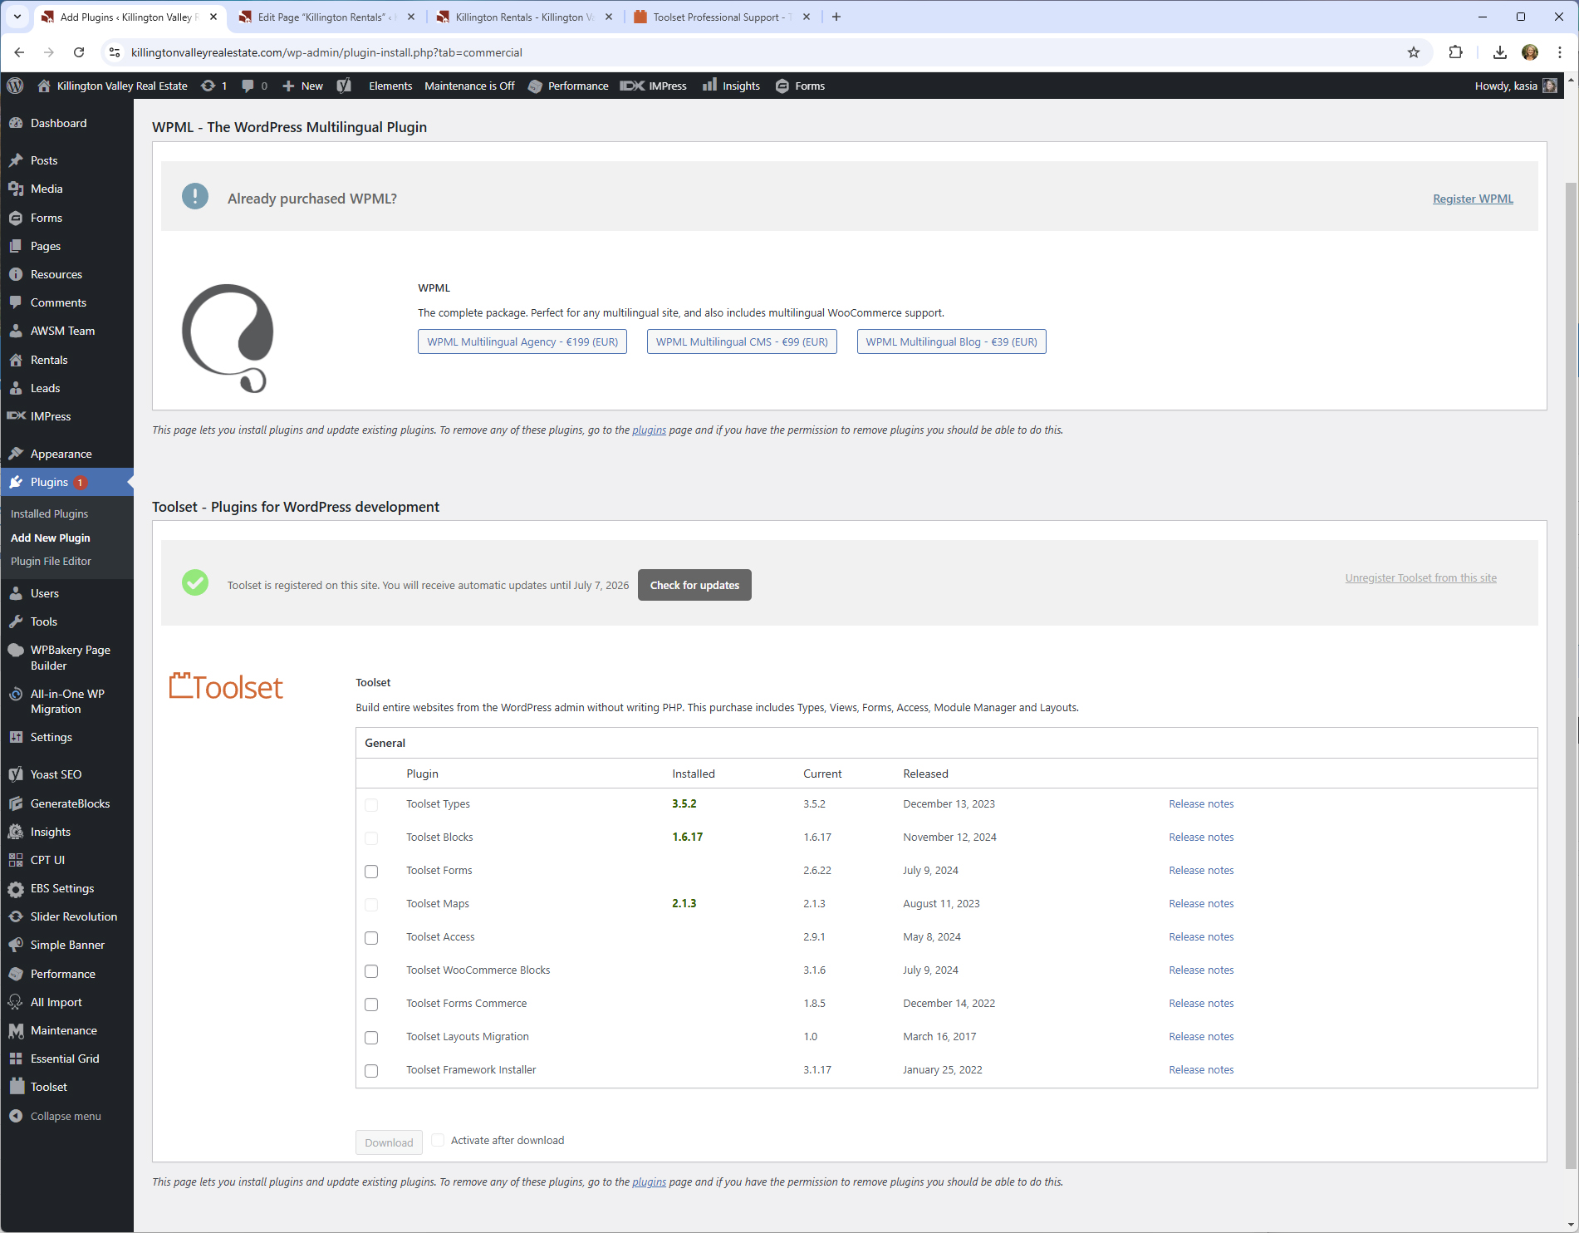The image size is (1579, 1233).
Task: Open a new browser tab
Action: 836,17
